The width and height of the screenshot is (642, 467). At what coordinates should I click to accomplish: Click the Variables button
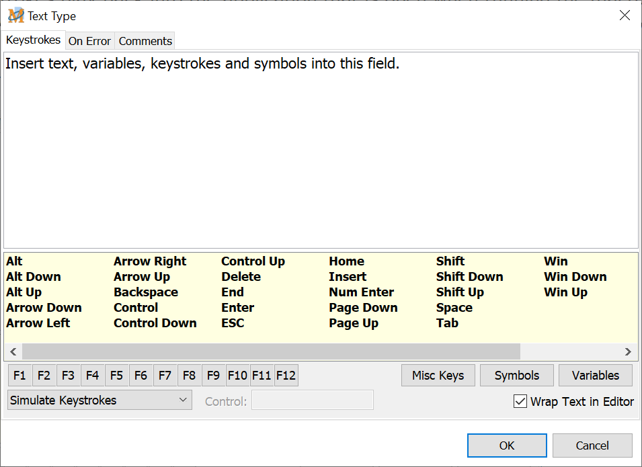[595, 376]
